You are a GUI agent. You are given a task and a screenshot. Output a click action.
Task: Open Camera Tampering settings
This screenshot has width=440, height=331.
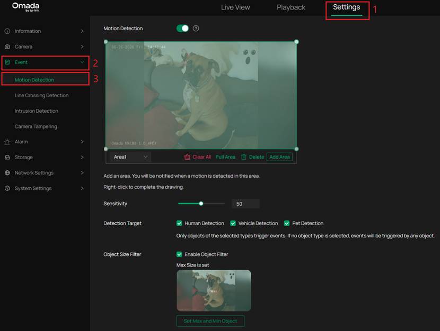pos(36,126)
